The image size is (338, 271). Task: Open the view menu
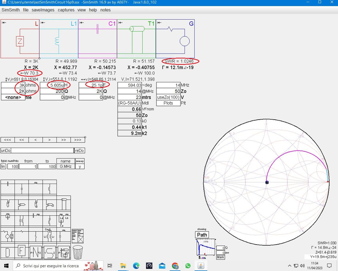[x=81, y=10]
